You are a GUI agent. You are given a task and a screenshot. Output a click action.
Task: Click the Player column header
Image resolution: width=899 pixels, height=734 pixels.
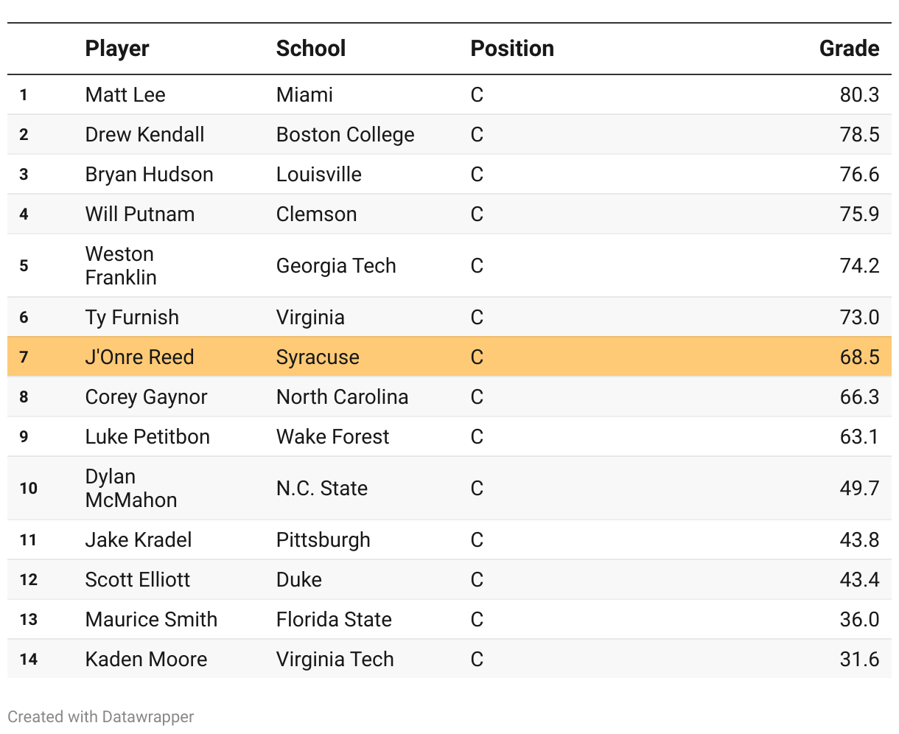pos(117,49)
